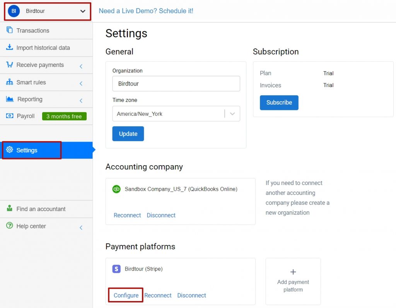Click the Add payment platform card
The image size is (396, 308).
coord(293,281)
